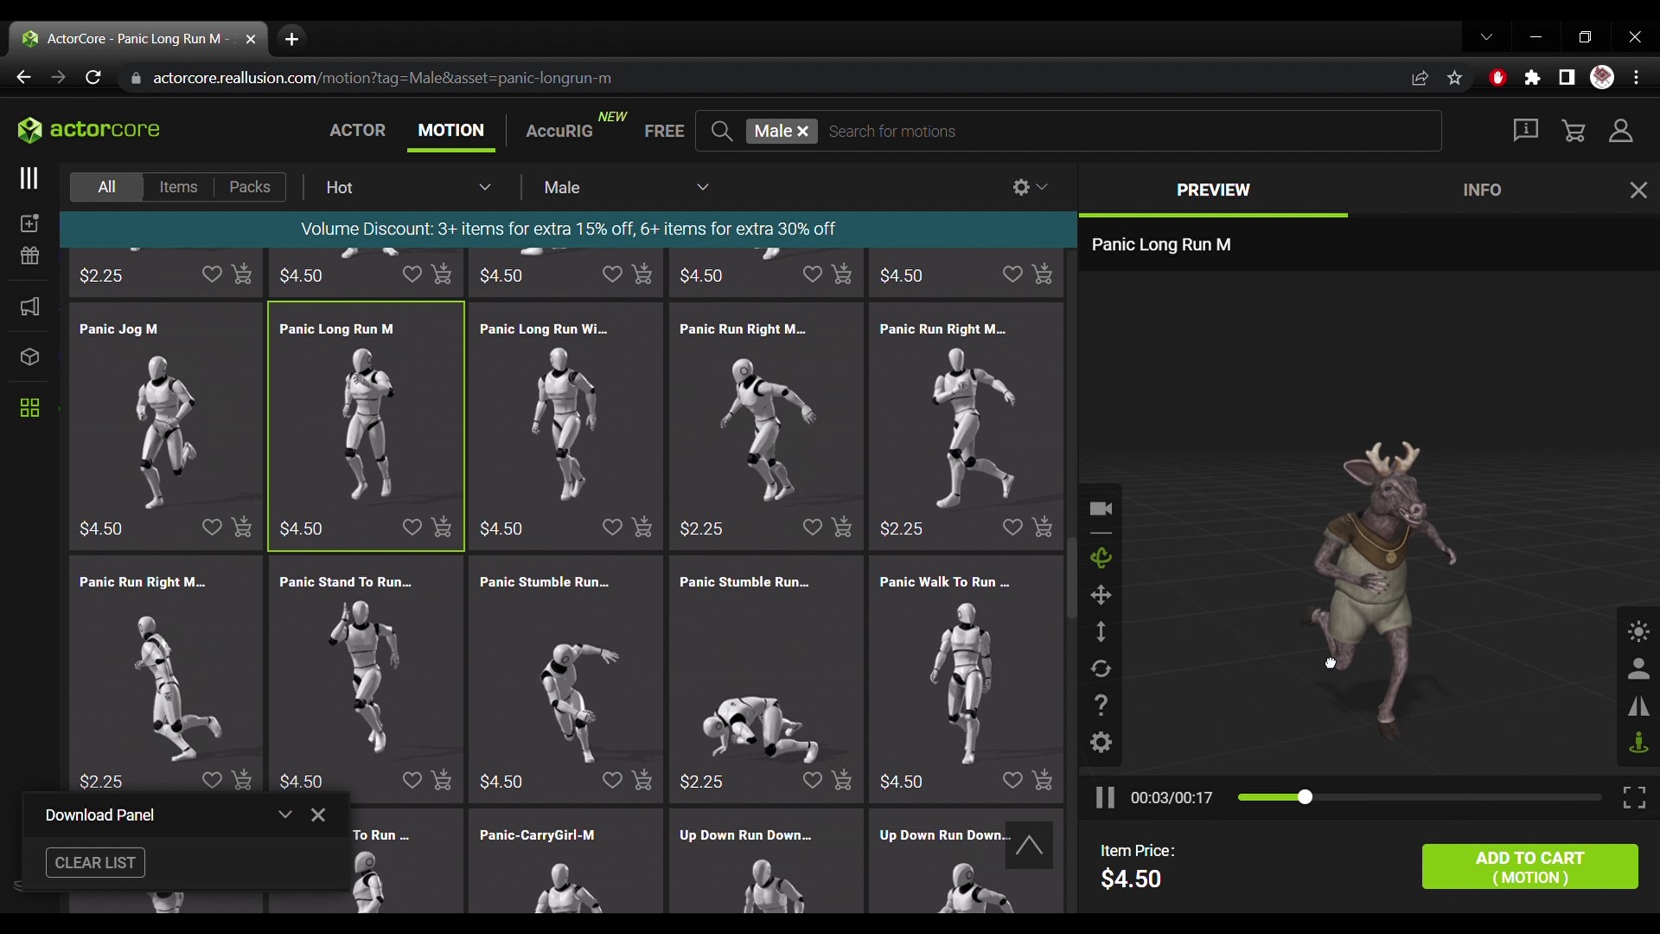Click the playback timeline slider handle
Image resolution: width=1660 pixels, height=934 pixels.
1305,796
